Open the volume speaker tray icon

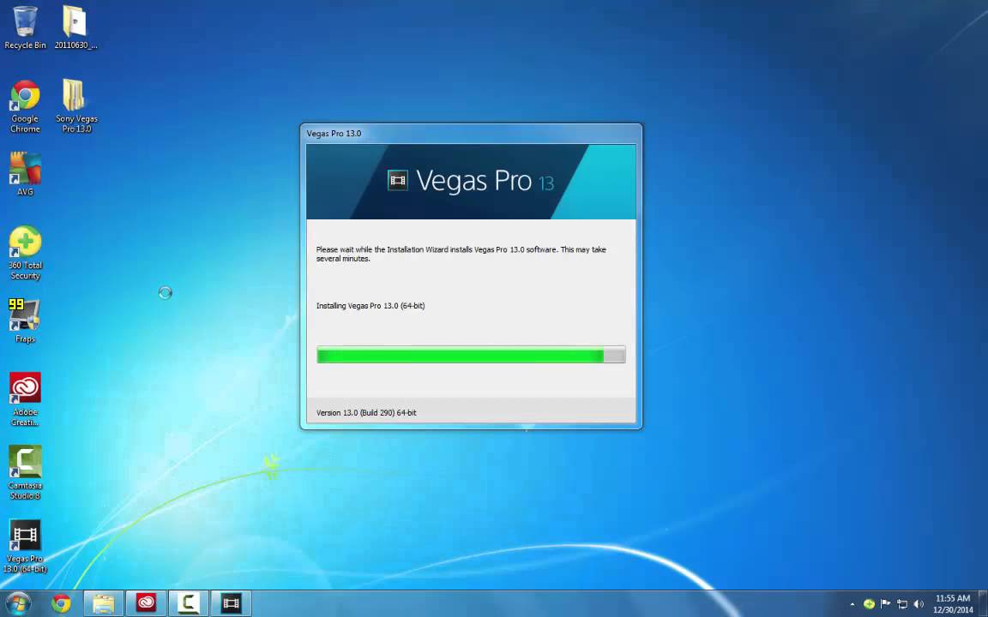[x=918, y=604]
